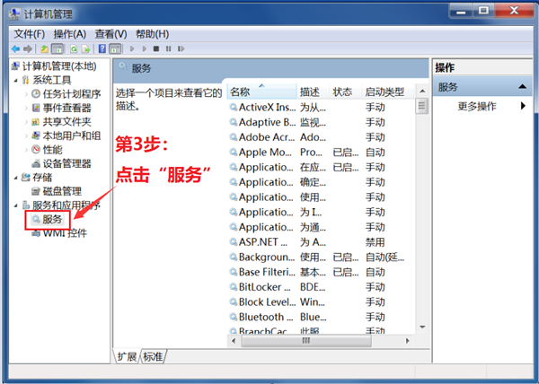Click the Up one level folder icon

point(44,48)
